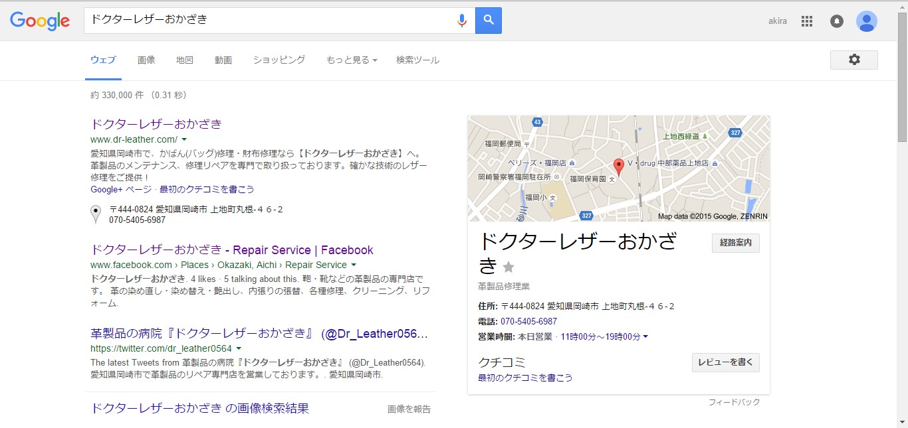Open the notifications bell
The image size is (908, 428).
tap(837, 21)
